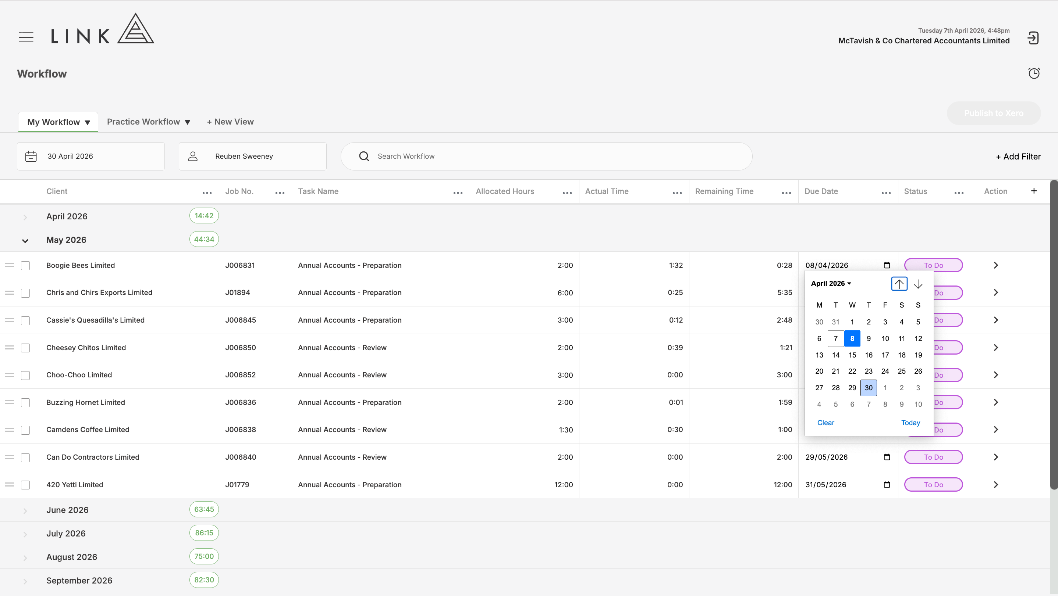Click the Search Workflow field
The height and width of the screenshot is (596, 1058).
pos(546,156)
